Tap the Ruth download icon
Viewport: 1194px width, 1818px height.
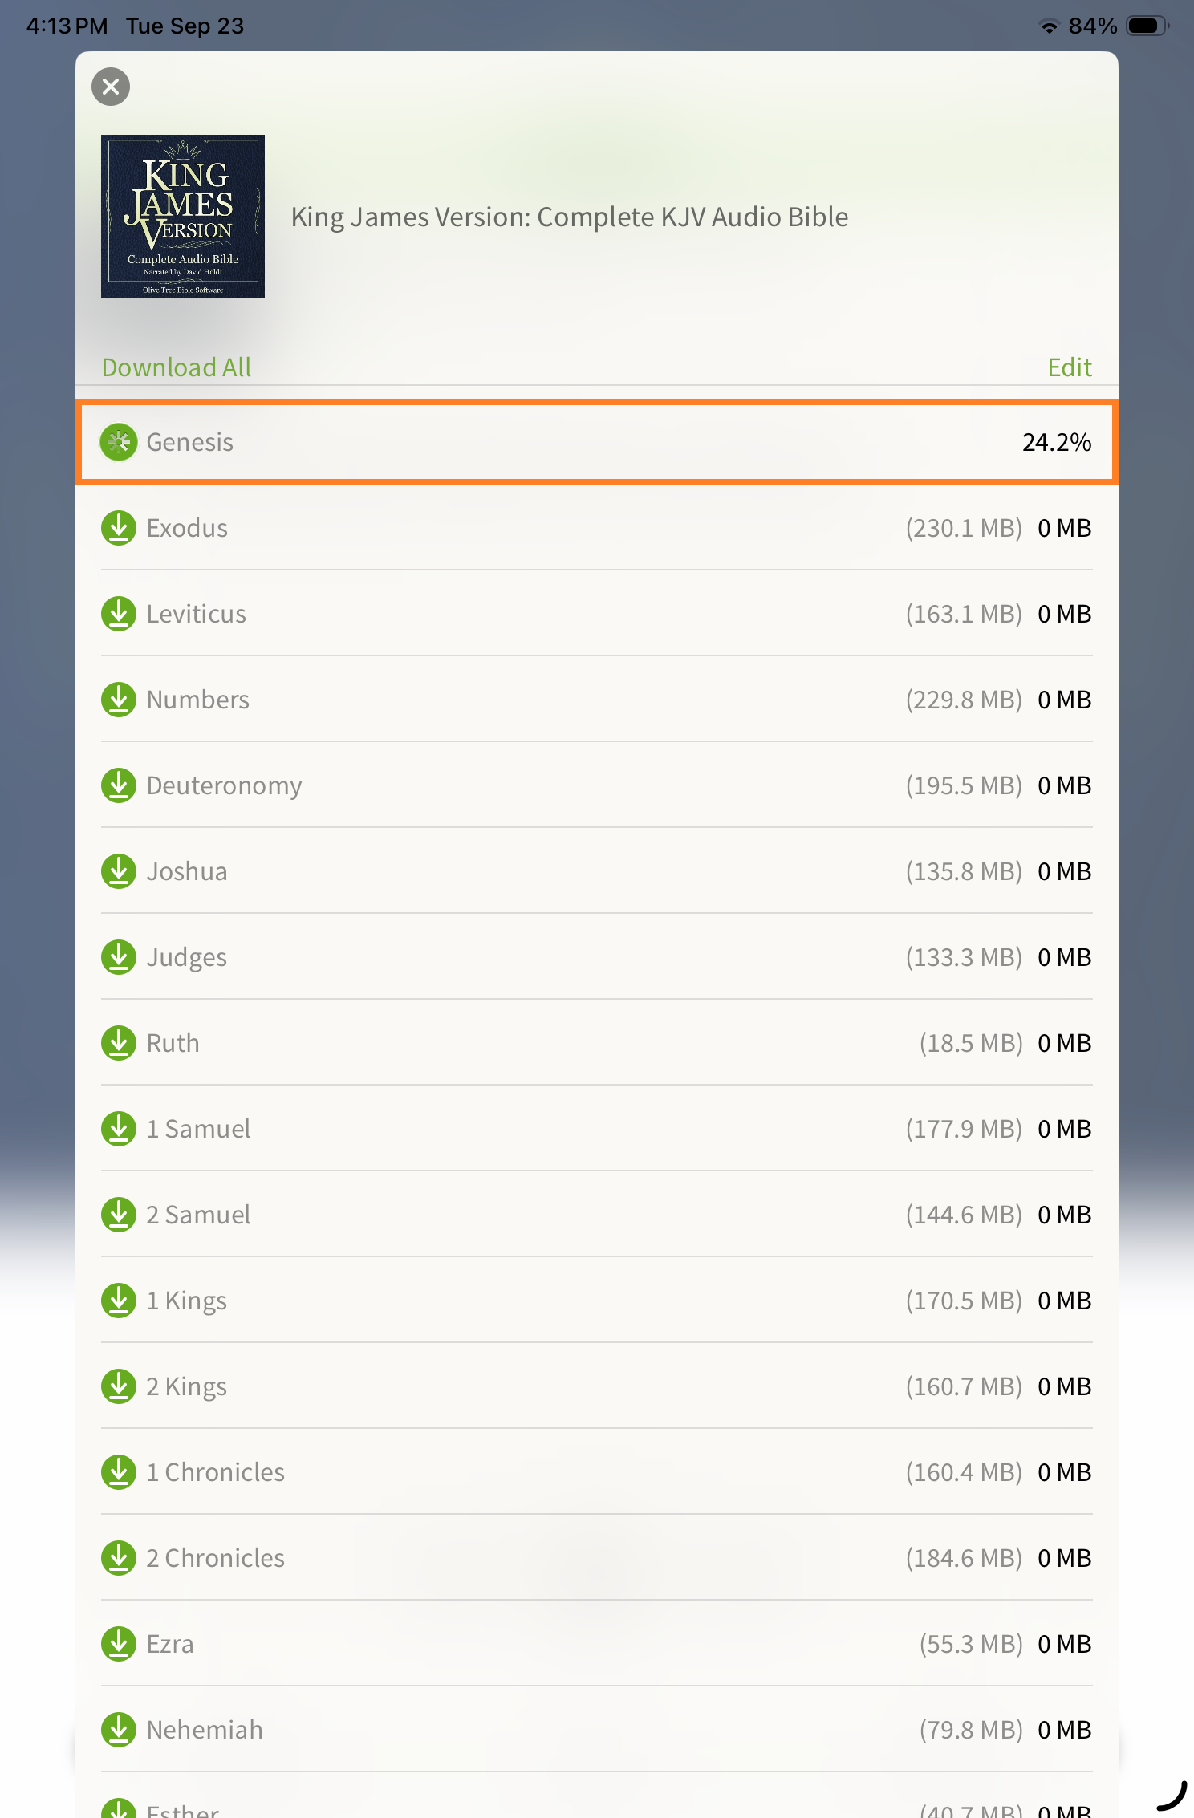pos(119,1043)
